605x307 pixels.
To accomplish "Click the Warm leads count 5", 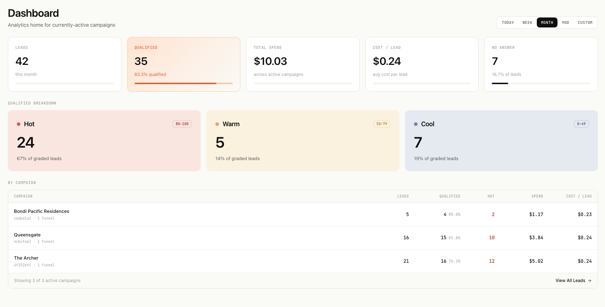I will click(x=220, y=143).
